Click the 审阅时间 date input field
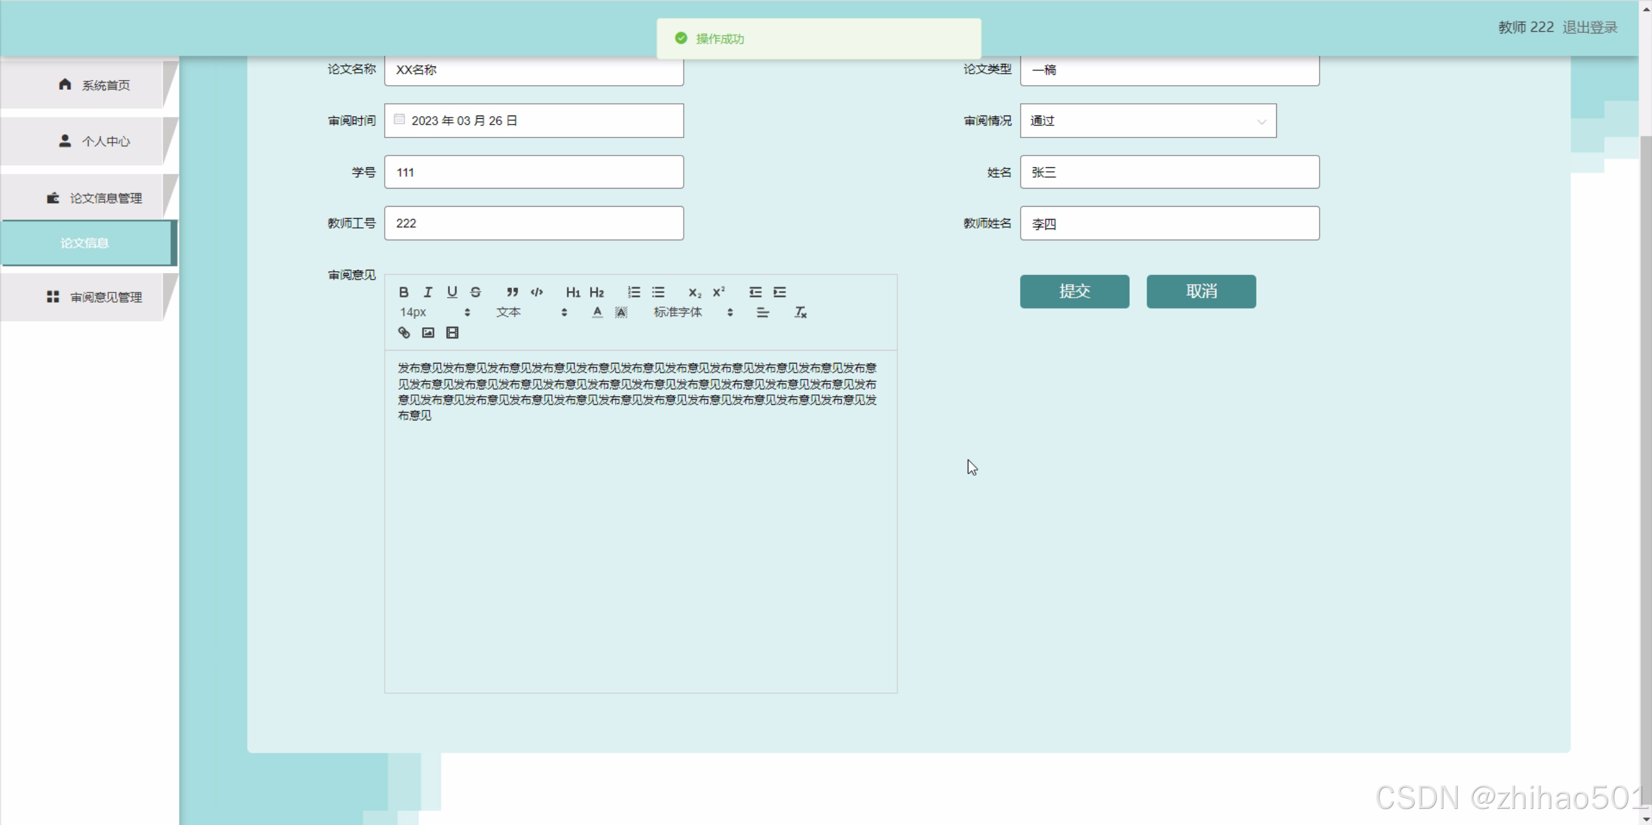This screenshot has height=825, width=1652. 533,121
